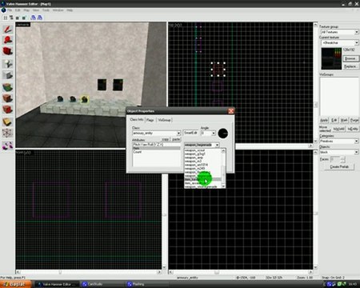Open the Objects dropdown showing block
The height and width of the screenshot is (288, 360).
[x=357, y=152]
